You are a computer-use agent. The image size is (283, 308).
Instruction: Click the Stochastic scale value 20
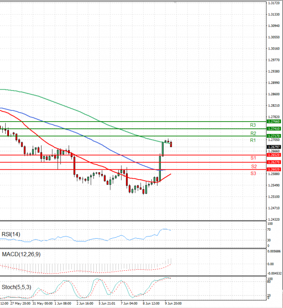pyautogui.click(x=269, y=295)
